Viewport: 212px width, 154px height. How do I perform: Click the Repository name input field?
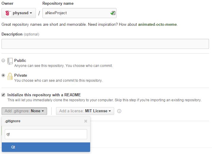(x=79, y=13)
